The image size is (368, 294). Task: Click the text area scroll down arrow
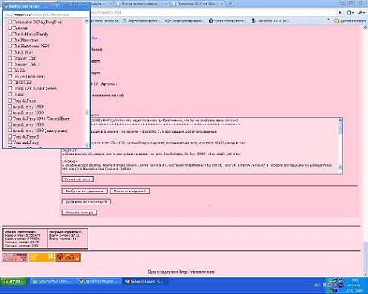(340, 167)
